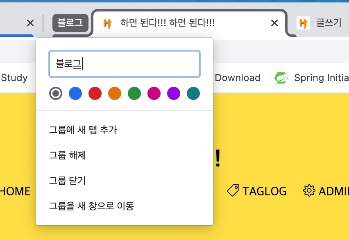
Task: Click the ADMIN gear icon
Action: [309, 191]
